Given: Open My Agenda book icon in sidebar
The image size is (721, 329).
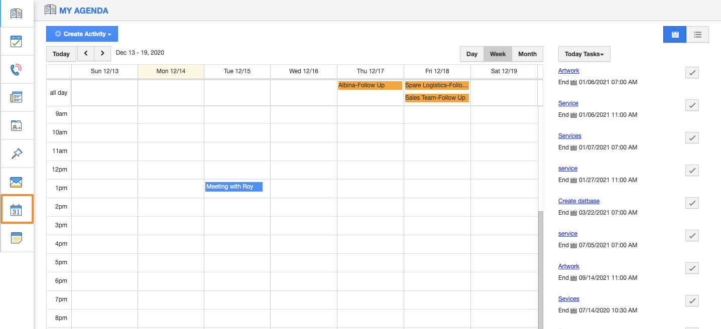Looking at the screenshot, I should pyautogui.click(x=17, y=14).
